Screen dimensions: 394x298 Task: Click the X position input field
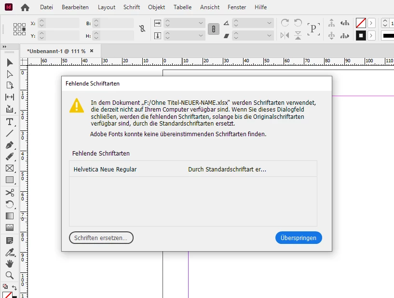(x=63, y=23)
